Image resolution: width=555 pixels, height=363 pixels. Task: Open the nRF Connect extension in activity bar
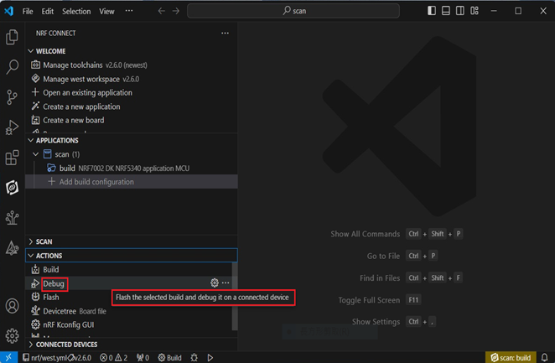click(x=12, y=188)
